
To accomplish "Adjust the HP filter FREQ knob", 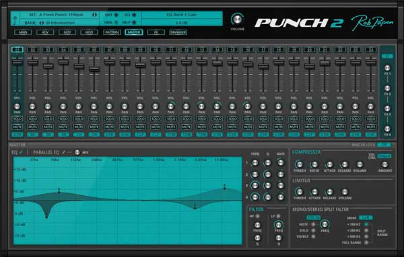I will pyautogui.click(x=257, y=225).
